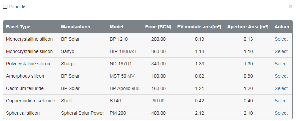
Task: Click the Copper indium selenide cell
Action: click(31, 101)
